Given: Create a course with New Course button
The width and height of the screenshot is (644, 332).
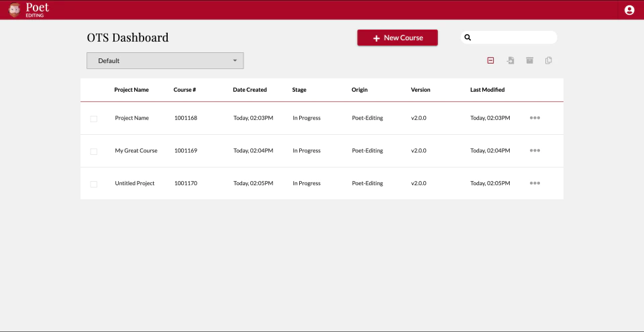Looking at the screenshot, I should coord(398,38).
